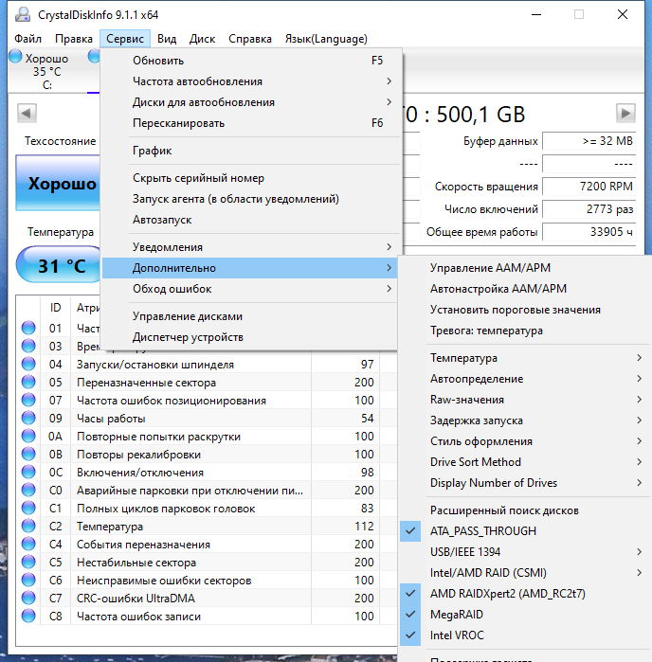Click the Хорошо health status button
This screenshot has width=652, height=662.
[x=59, y=183]
